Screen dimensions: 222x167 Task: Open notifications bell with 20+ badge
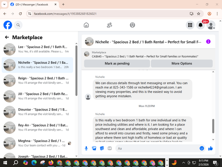tap(200, 25)
